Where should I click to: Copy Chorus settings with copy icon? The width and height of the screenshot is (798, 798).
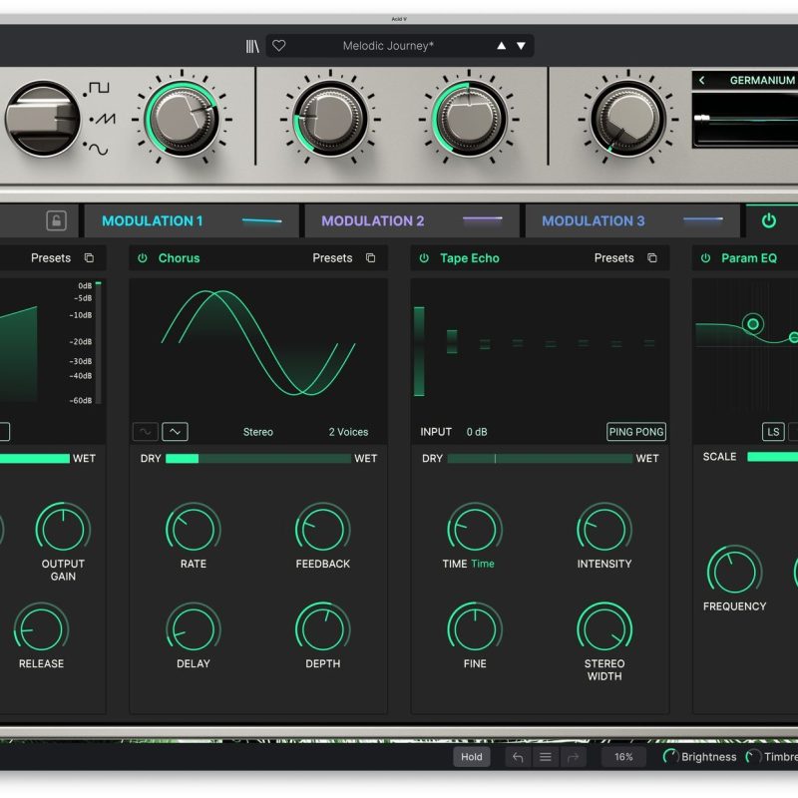click(370, 258)
